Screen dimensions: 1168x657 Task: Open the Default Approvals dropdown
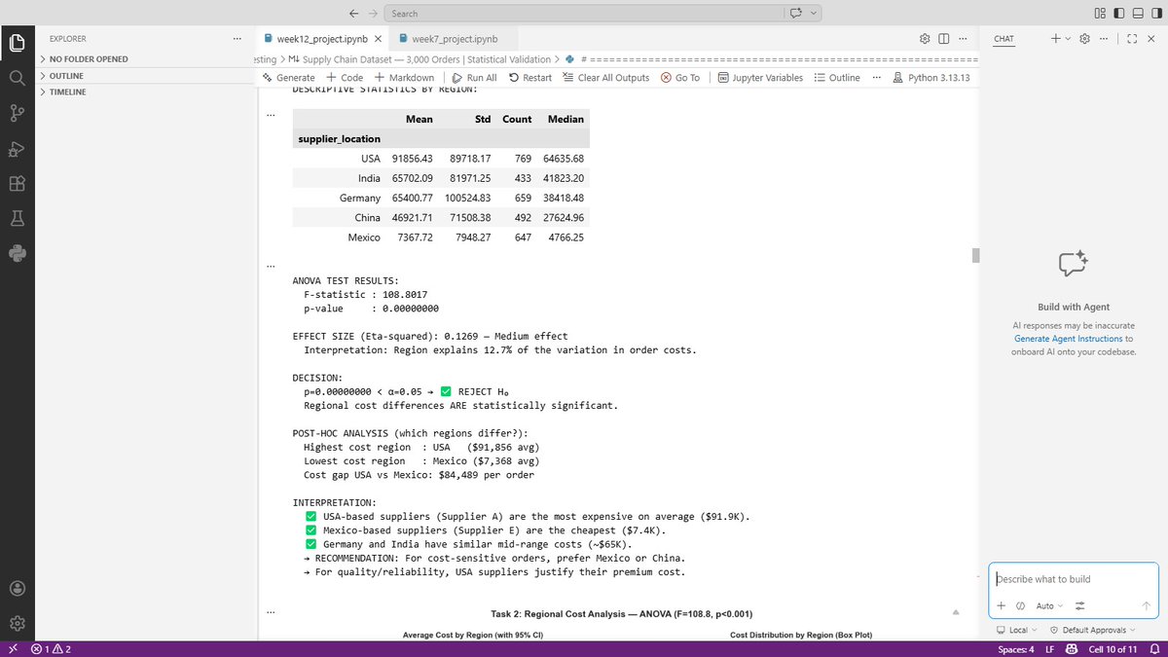[1092, 630]
